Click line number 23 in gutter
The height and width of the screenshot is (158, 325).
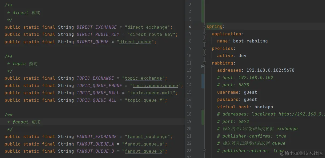coord(189,151)
